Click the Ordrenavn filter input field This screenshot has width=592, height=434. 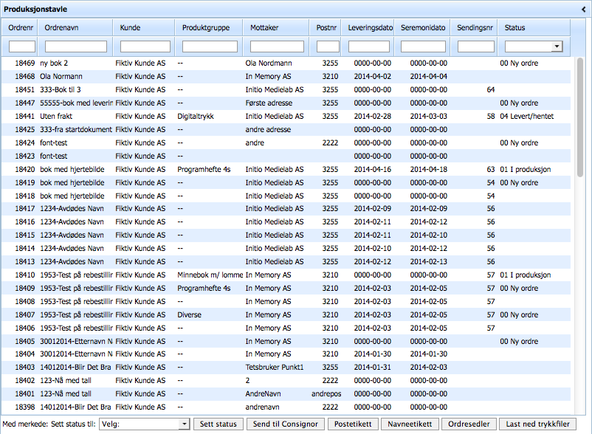(75, 46)
